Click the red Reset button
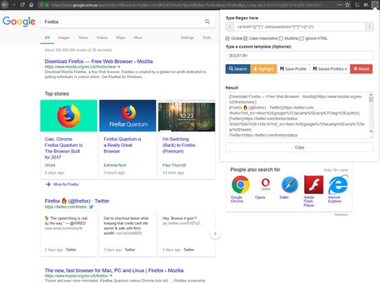380x283 pixels. pyautogui.click(x=361, y=69)
